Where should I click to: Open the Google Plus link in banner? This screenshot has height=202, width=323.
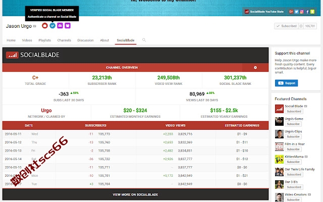pos(291,12)
